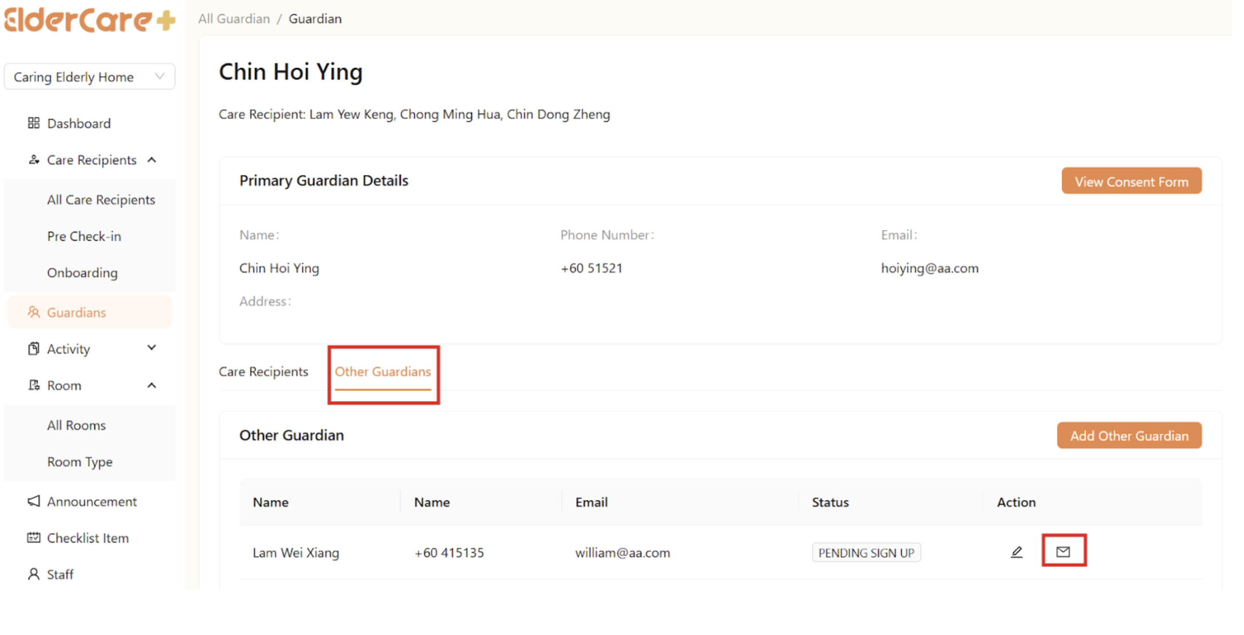
Task: Click the Guardians people icon in sidebar
Action: coord(34,312)
